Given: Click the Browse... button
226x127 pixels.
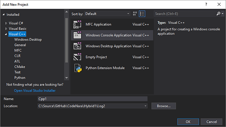Looking at the screenshot, I should tap(164, 106).
